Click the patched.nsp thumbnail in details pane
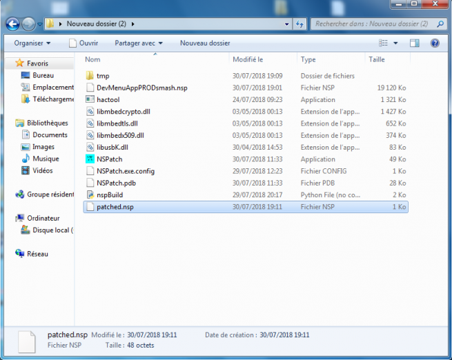This screenshot has width=452, height=360. pyautogui.click(x=27, y=341)
